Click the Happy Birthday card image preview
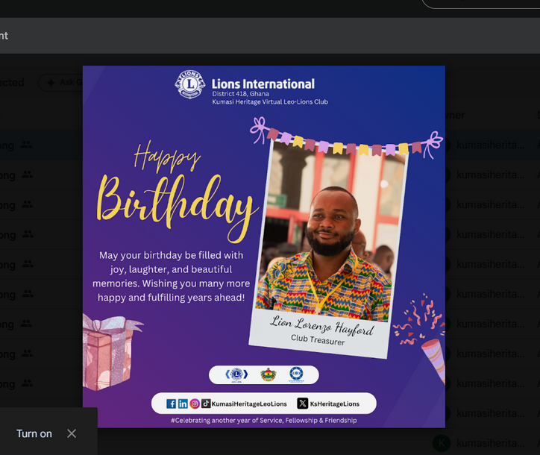The image size is (540, 455). click(x=264, y=247)
